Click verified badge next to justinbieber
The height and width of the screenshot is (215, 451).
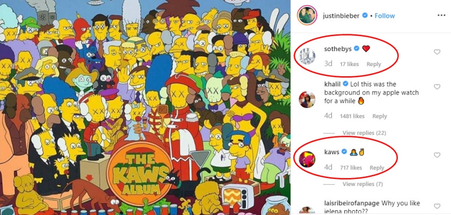[x=365, y=16]
